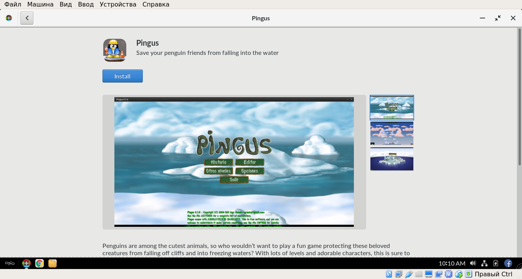522x279 pixels.
Task: Select the first Pingus title-screen thumbnail
Action: [392, 107]
